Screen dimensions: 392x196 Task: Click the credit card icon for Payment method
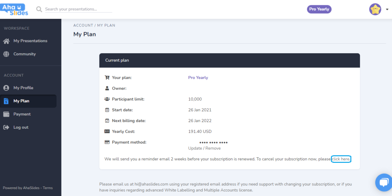pos(107,142)
